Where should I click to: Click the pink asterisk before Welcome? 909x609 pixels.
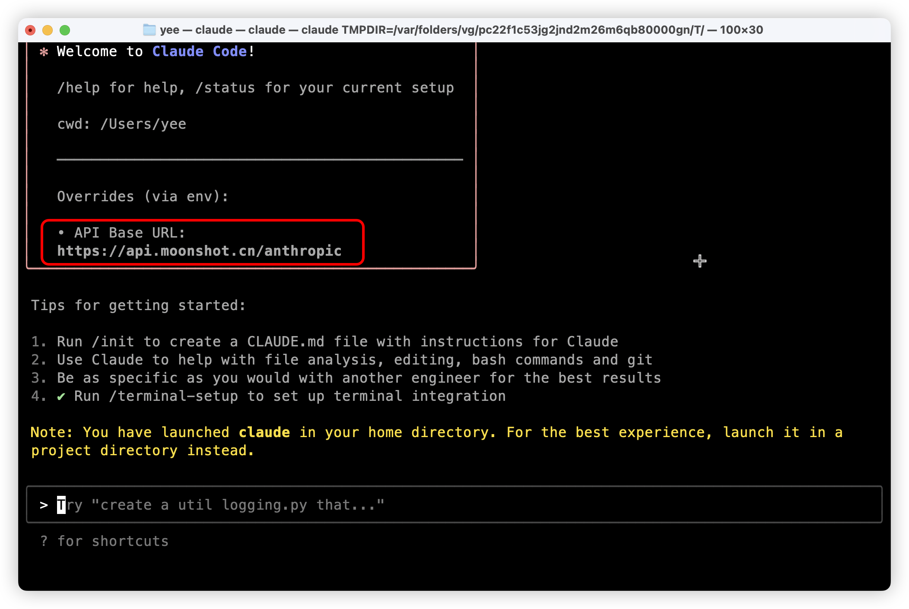pyautogui.click(x=44, y=52)
